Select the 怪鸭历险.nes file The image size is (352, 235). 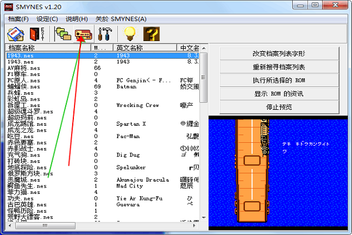pos(27,211)
